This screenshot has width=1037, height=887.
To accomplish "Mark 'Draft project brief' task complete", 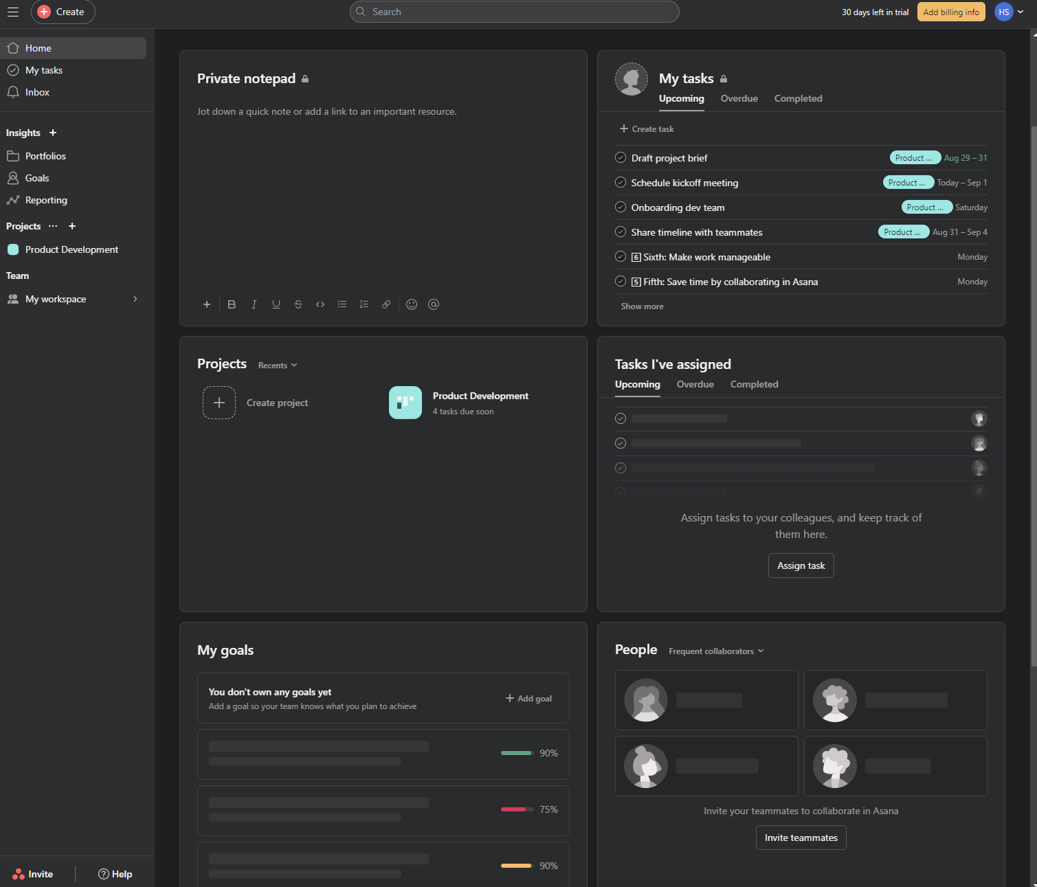I will pyautogui.click(x=621, y=158).
